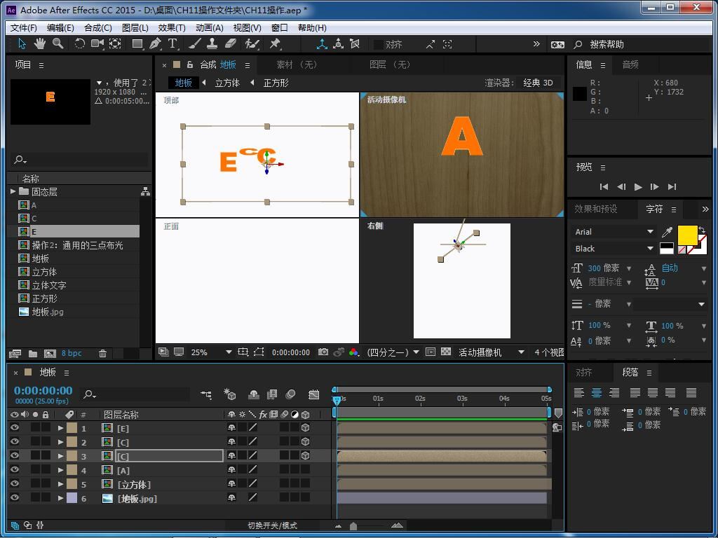Image resolution: width=718 pixels, height=538 pixels.
Task: Select the Roto Brush tool
Action: coord(252,44)
